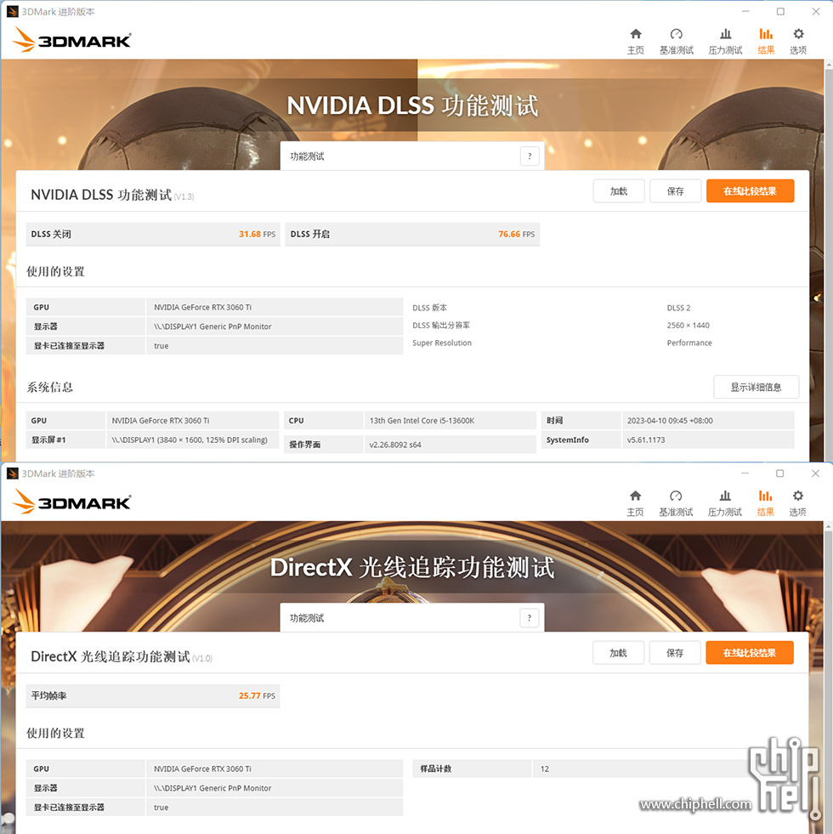Click Super Resolution value Performance
833x834 pixels.
click(689, 343)
